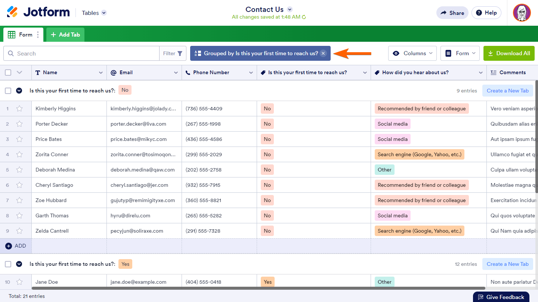Star Kimberly Higgins' entry
538x302 pixels.
click(19, 108)
